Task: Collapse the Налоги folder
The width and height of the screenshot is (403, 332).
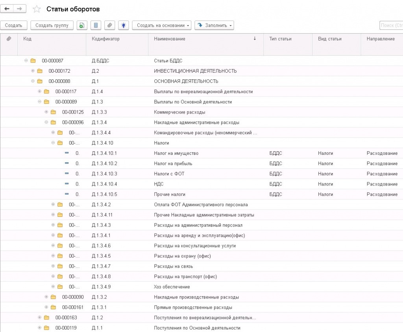Action: point(53,143)
